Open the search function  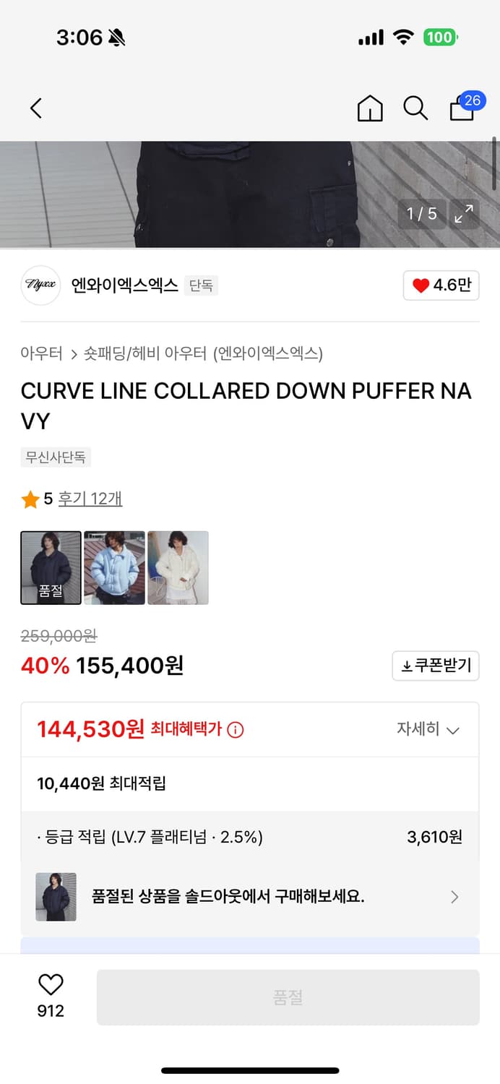415,107
